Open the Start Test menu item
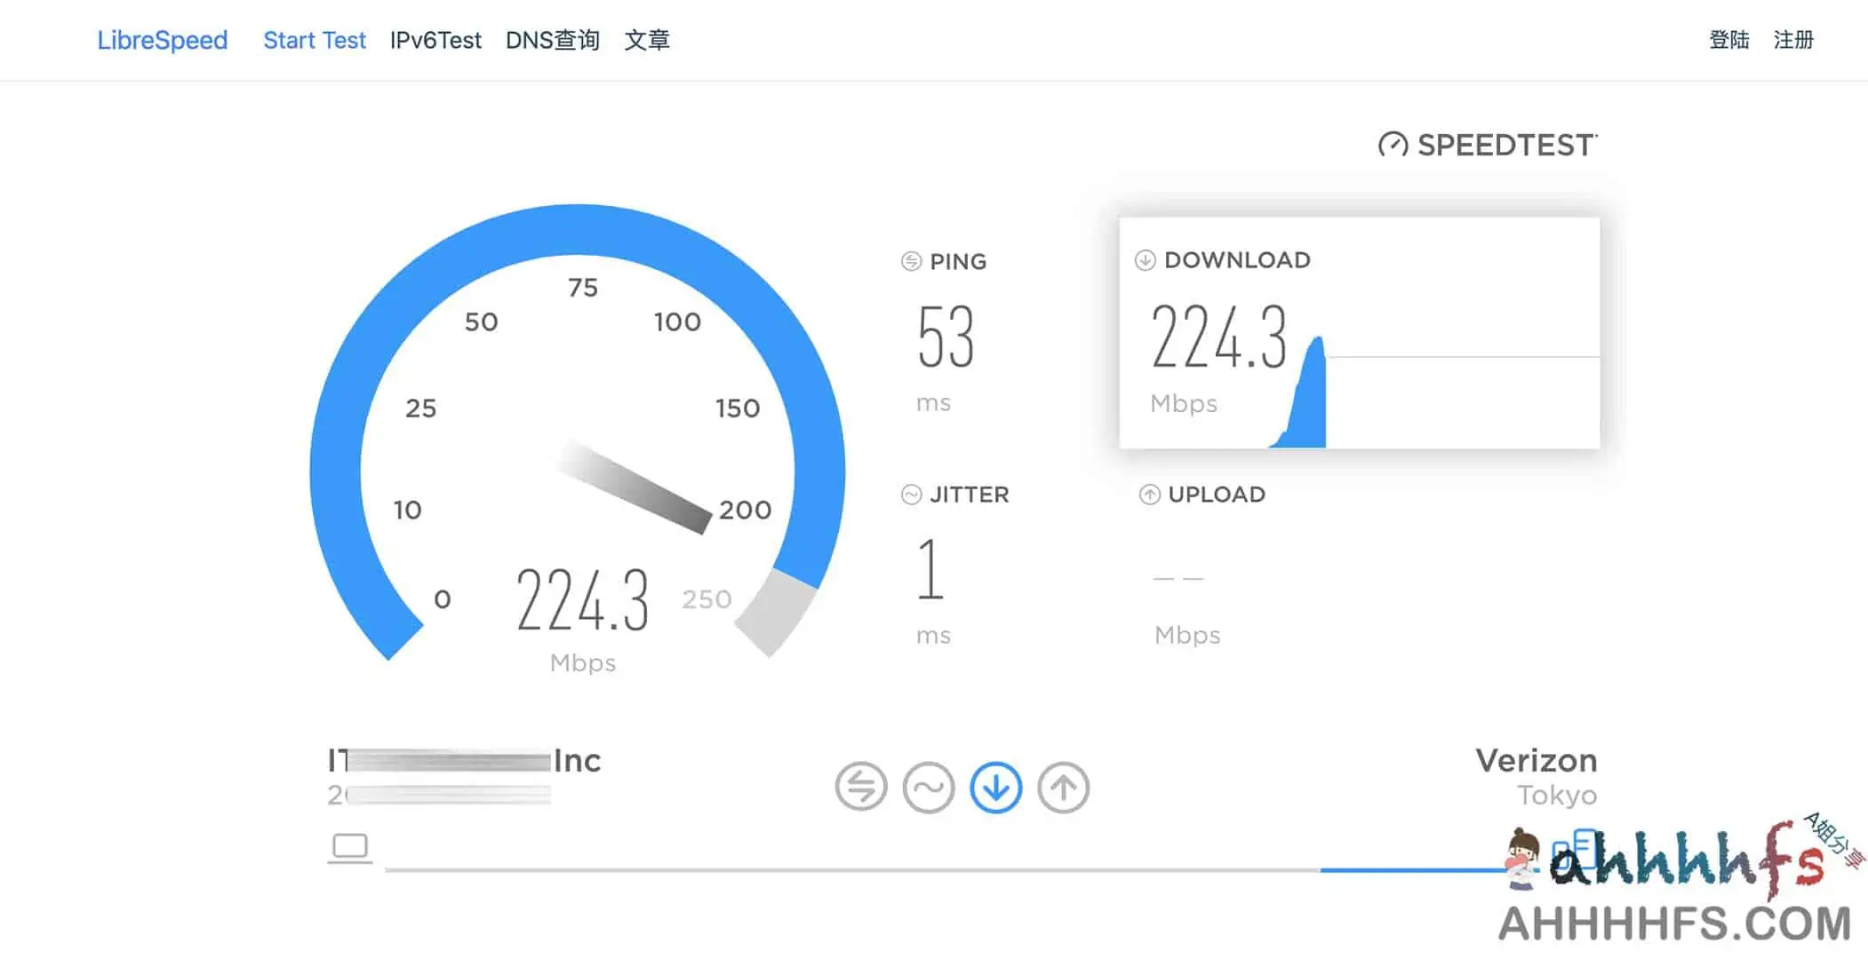Viewport: 1868px width, 959px height. coord(315,40)
